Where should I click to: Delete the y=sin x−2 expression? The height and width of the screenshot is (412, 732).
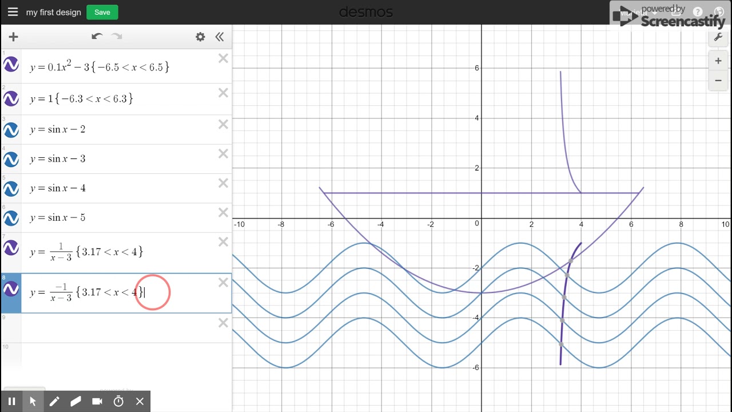click(223, 124)
